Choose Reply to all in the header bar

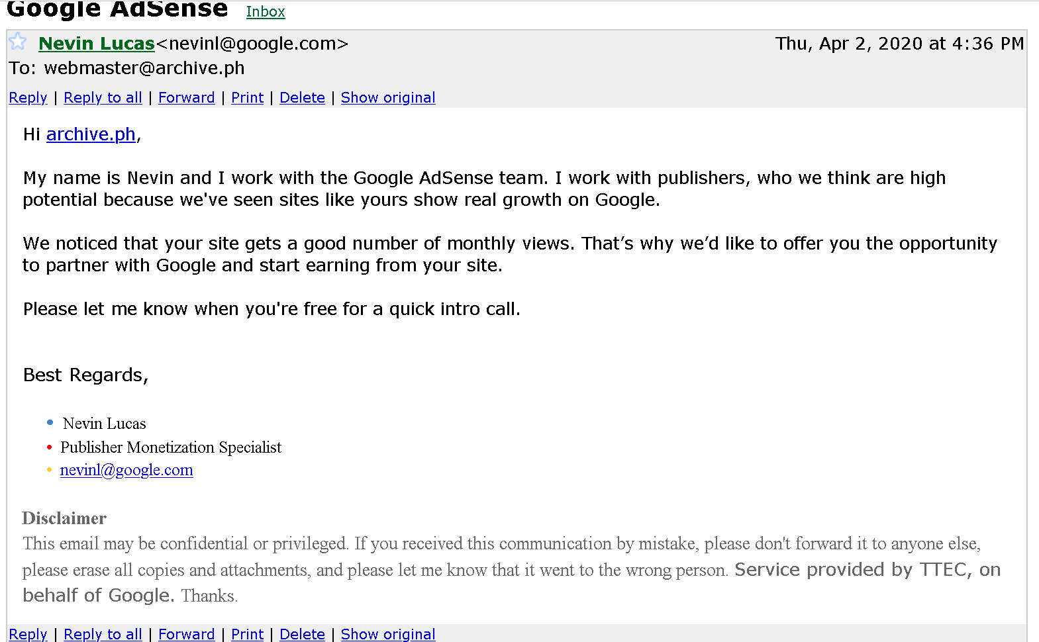coord(103,98)
